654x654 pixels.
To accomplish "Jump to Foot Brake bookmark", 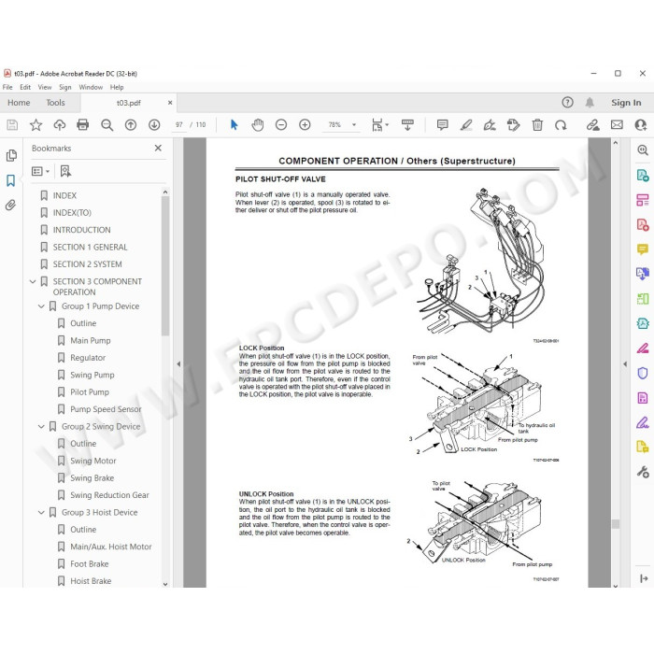I will coord(90,564).
